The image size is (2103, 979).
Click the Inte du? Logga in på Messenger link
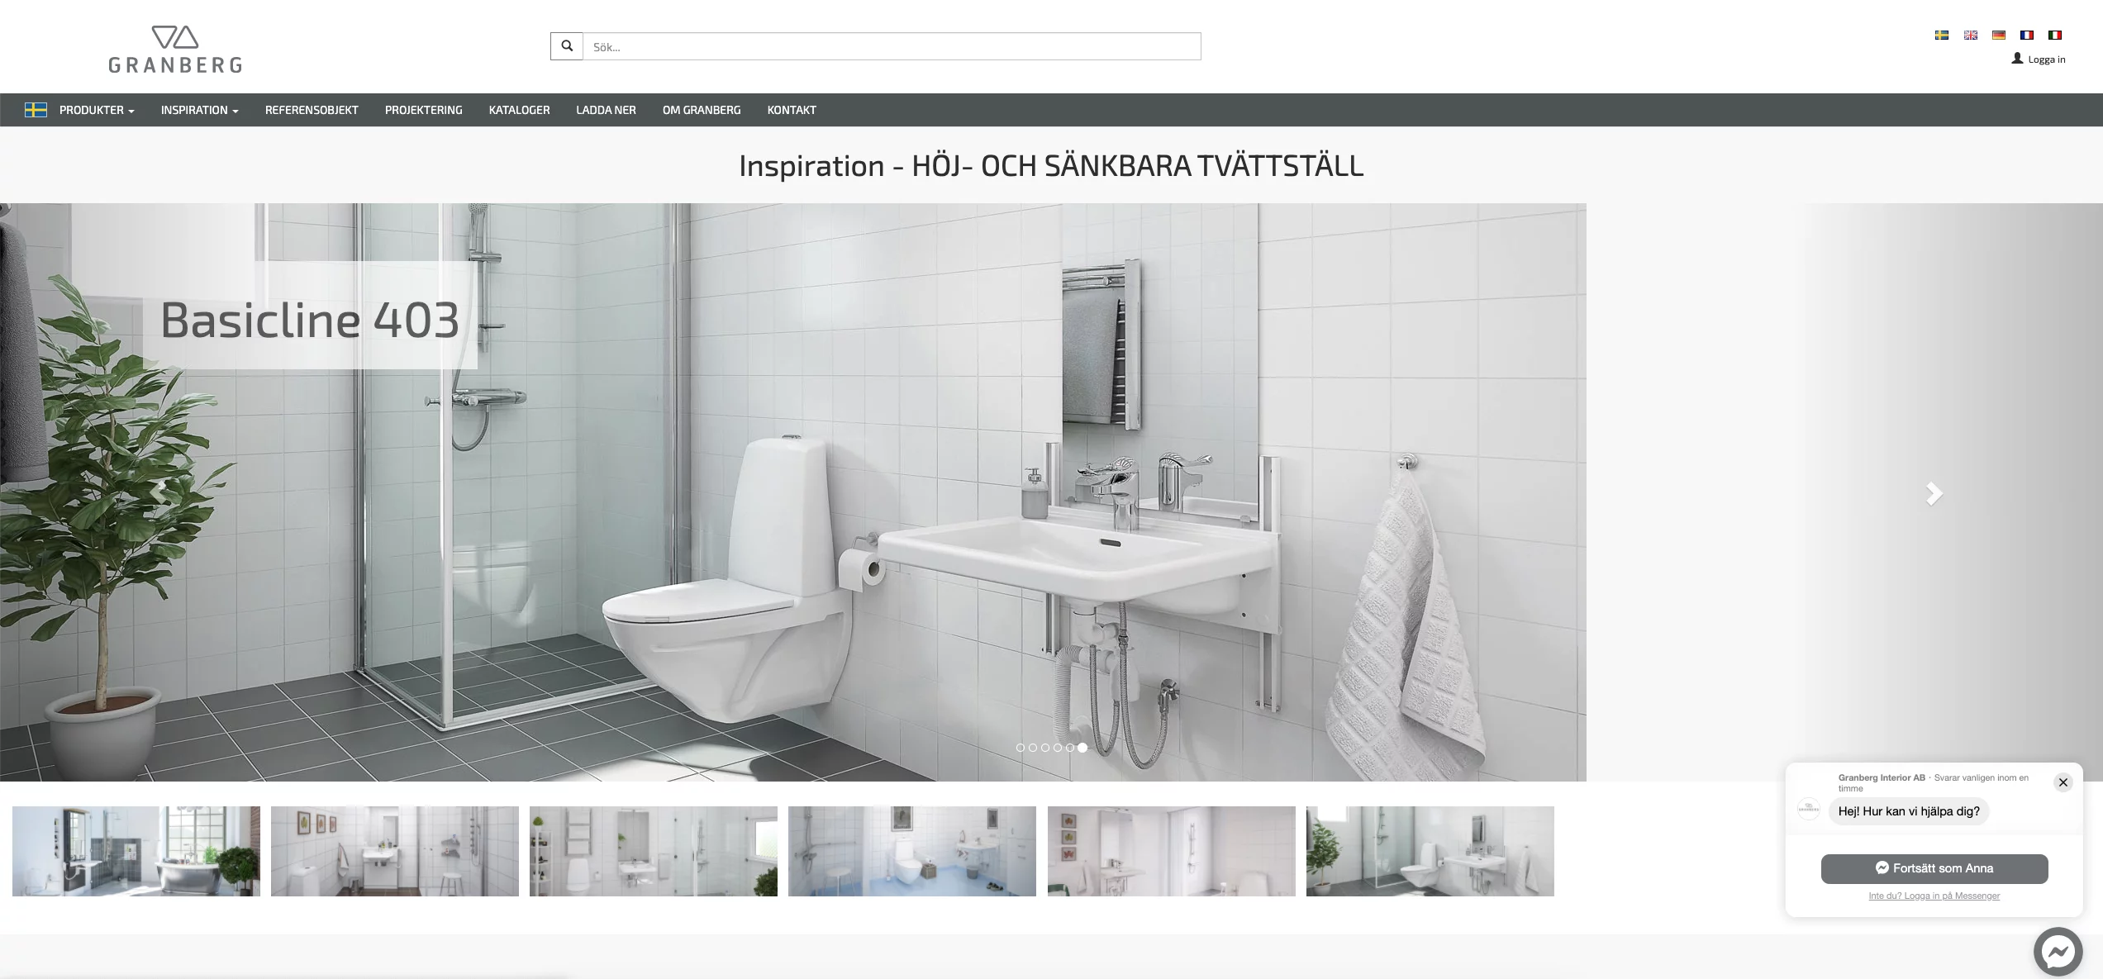[x=1934, y=896]
